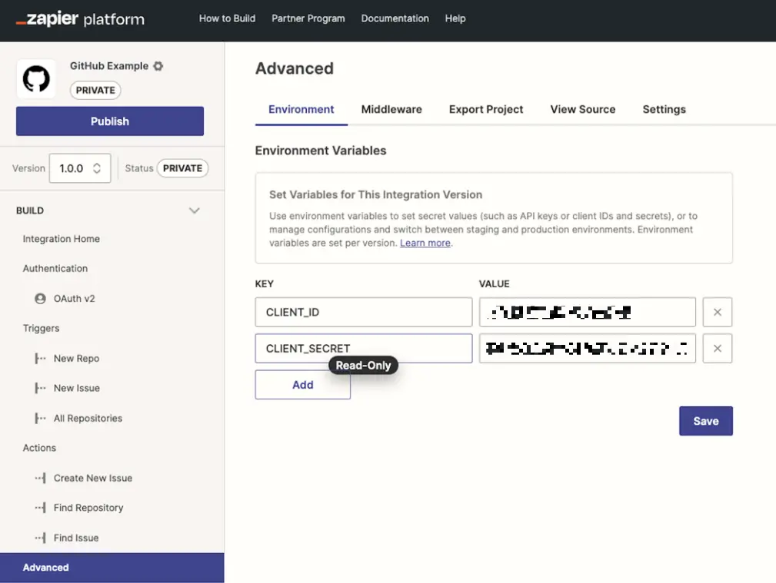
Task: Click the All Repositories trigger icon
Action: click(40, 419)
